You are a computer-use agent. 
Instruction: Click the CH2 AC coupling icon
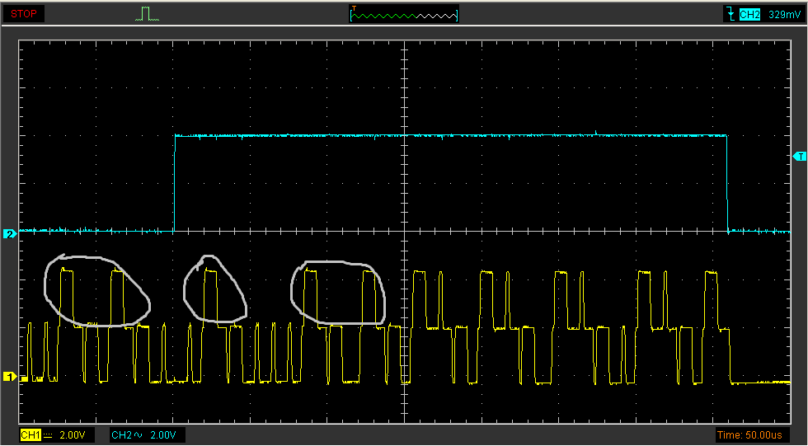pos(139,434)
